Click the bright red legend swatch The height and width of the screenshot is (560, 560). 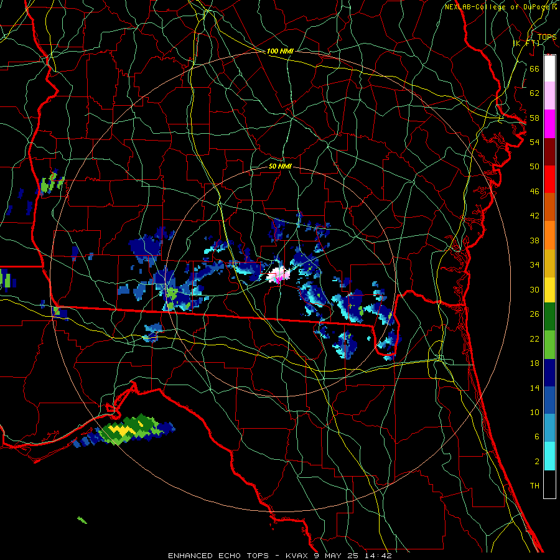tap(549, 179)
